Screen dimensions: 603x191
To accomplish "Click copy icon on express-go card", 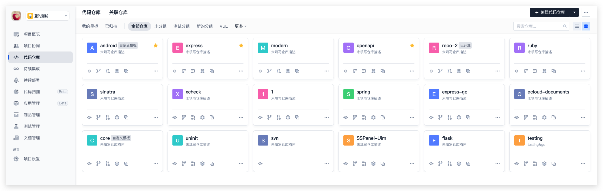I will coord(468,117).
